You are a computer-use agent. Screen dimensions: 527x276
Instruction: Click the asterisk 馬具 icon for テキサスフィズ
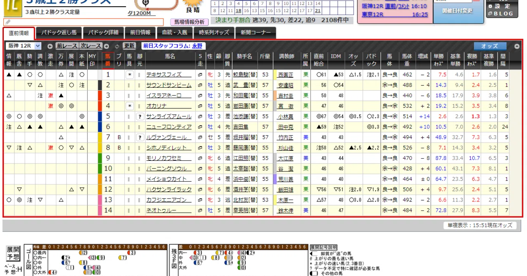tap(130, 75)
